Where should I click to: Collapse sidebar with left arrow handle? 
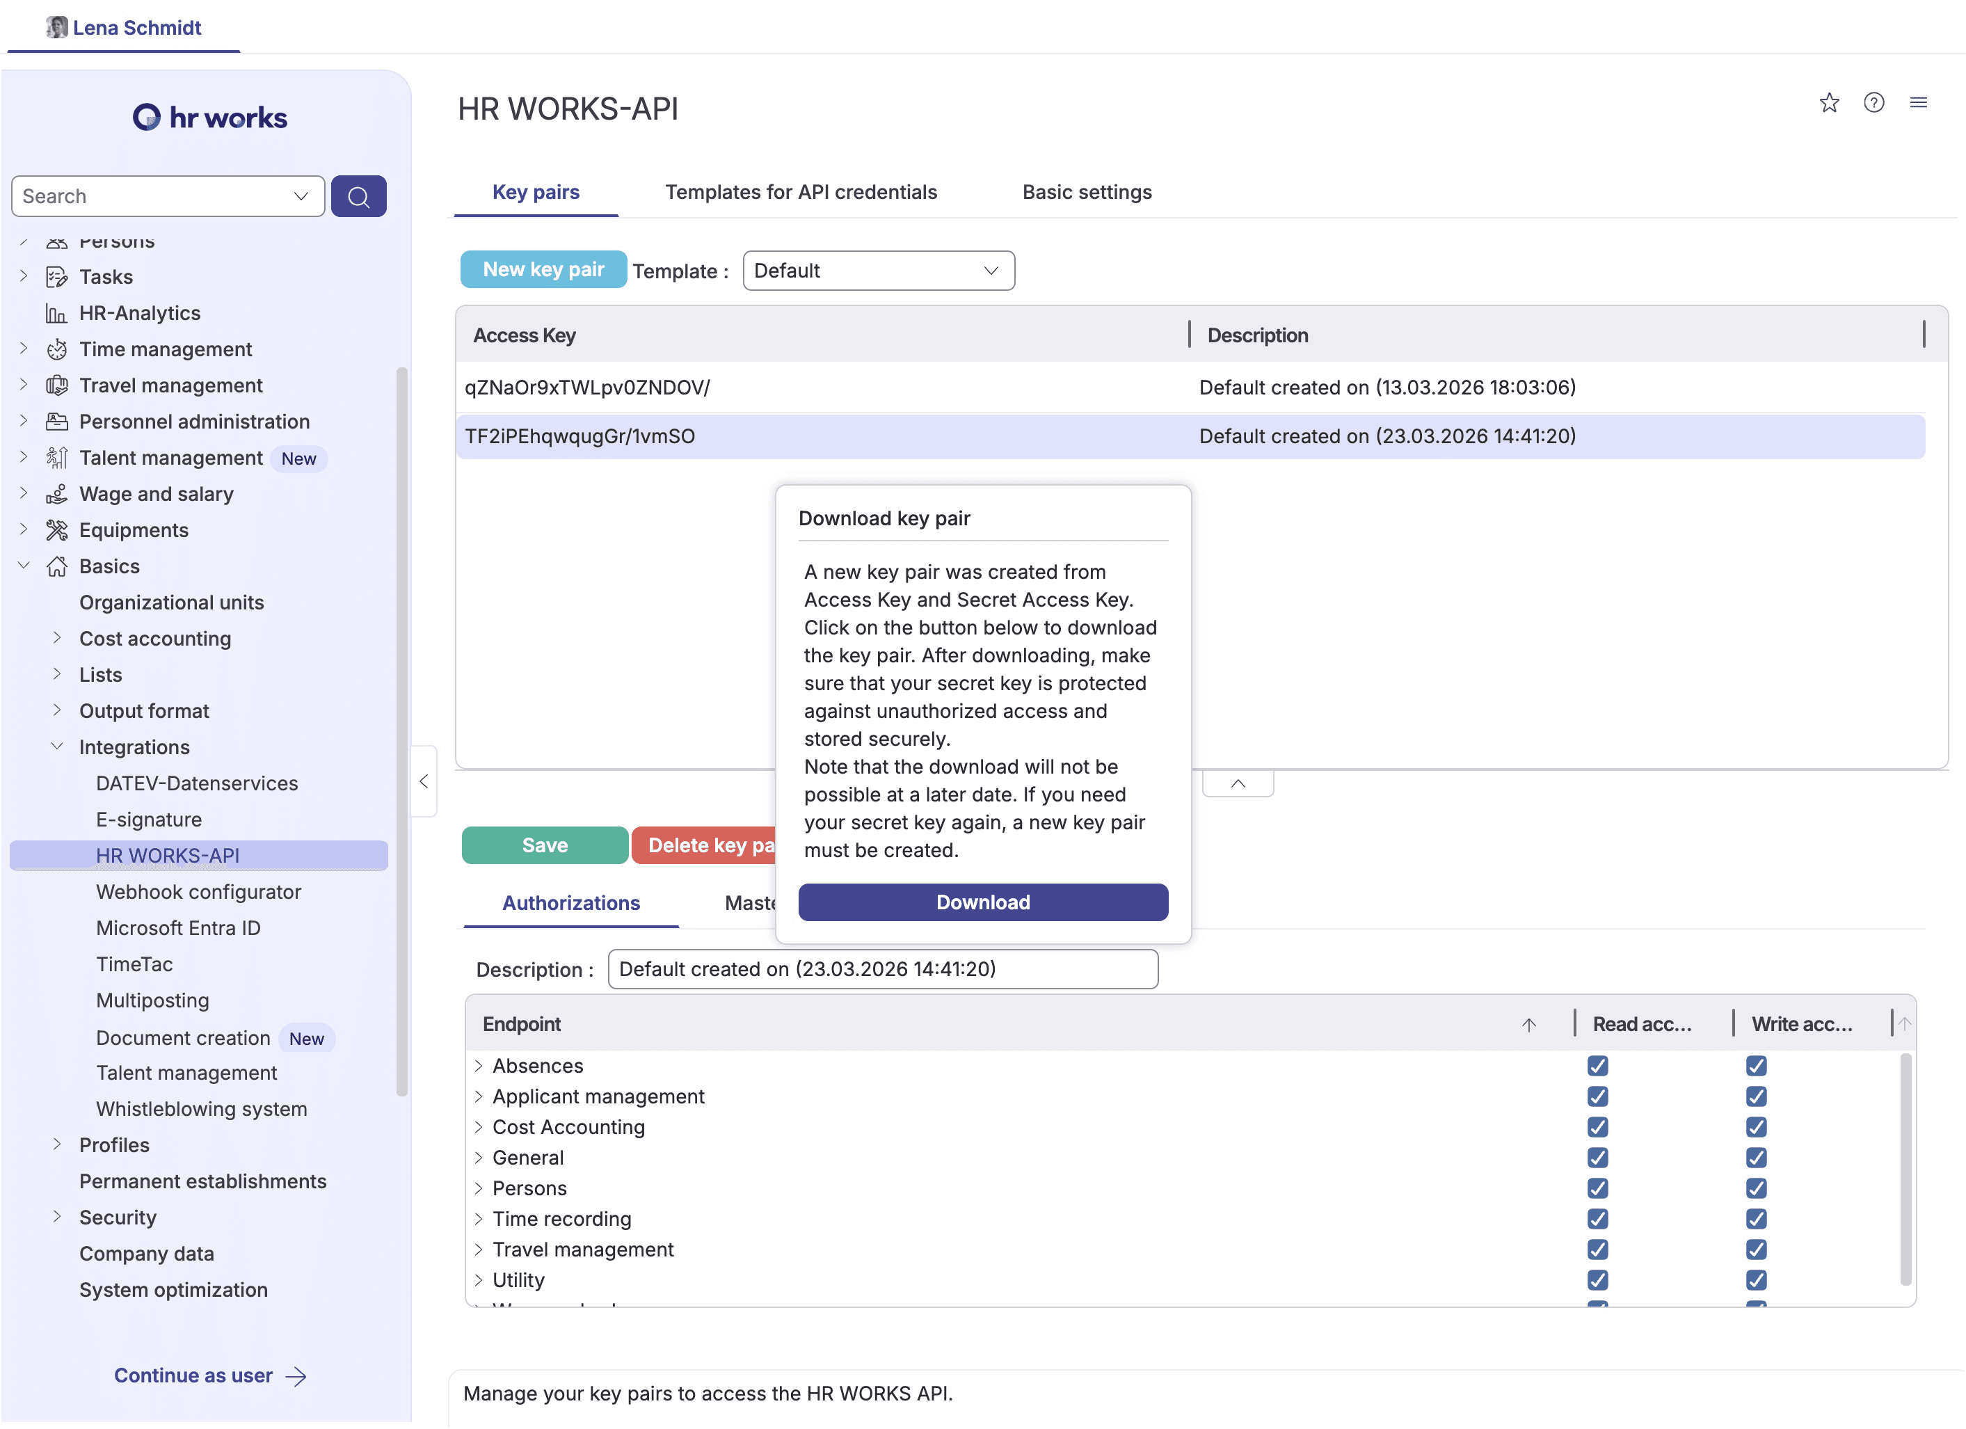[x=424, y=781]
